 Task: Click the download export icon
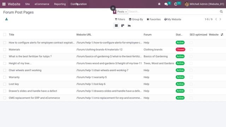[x=6, y=19]
